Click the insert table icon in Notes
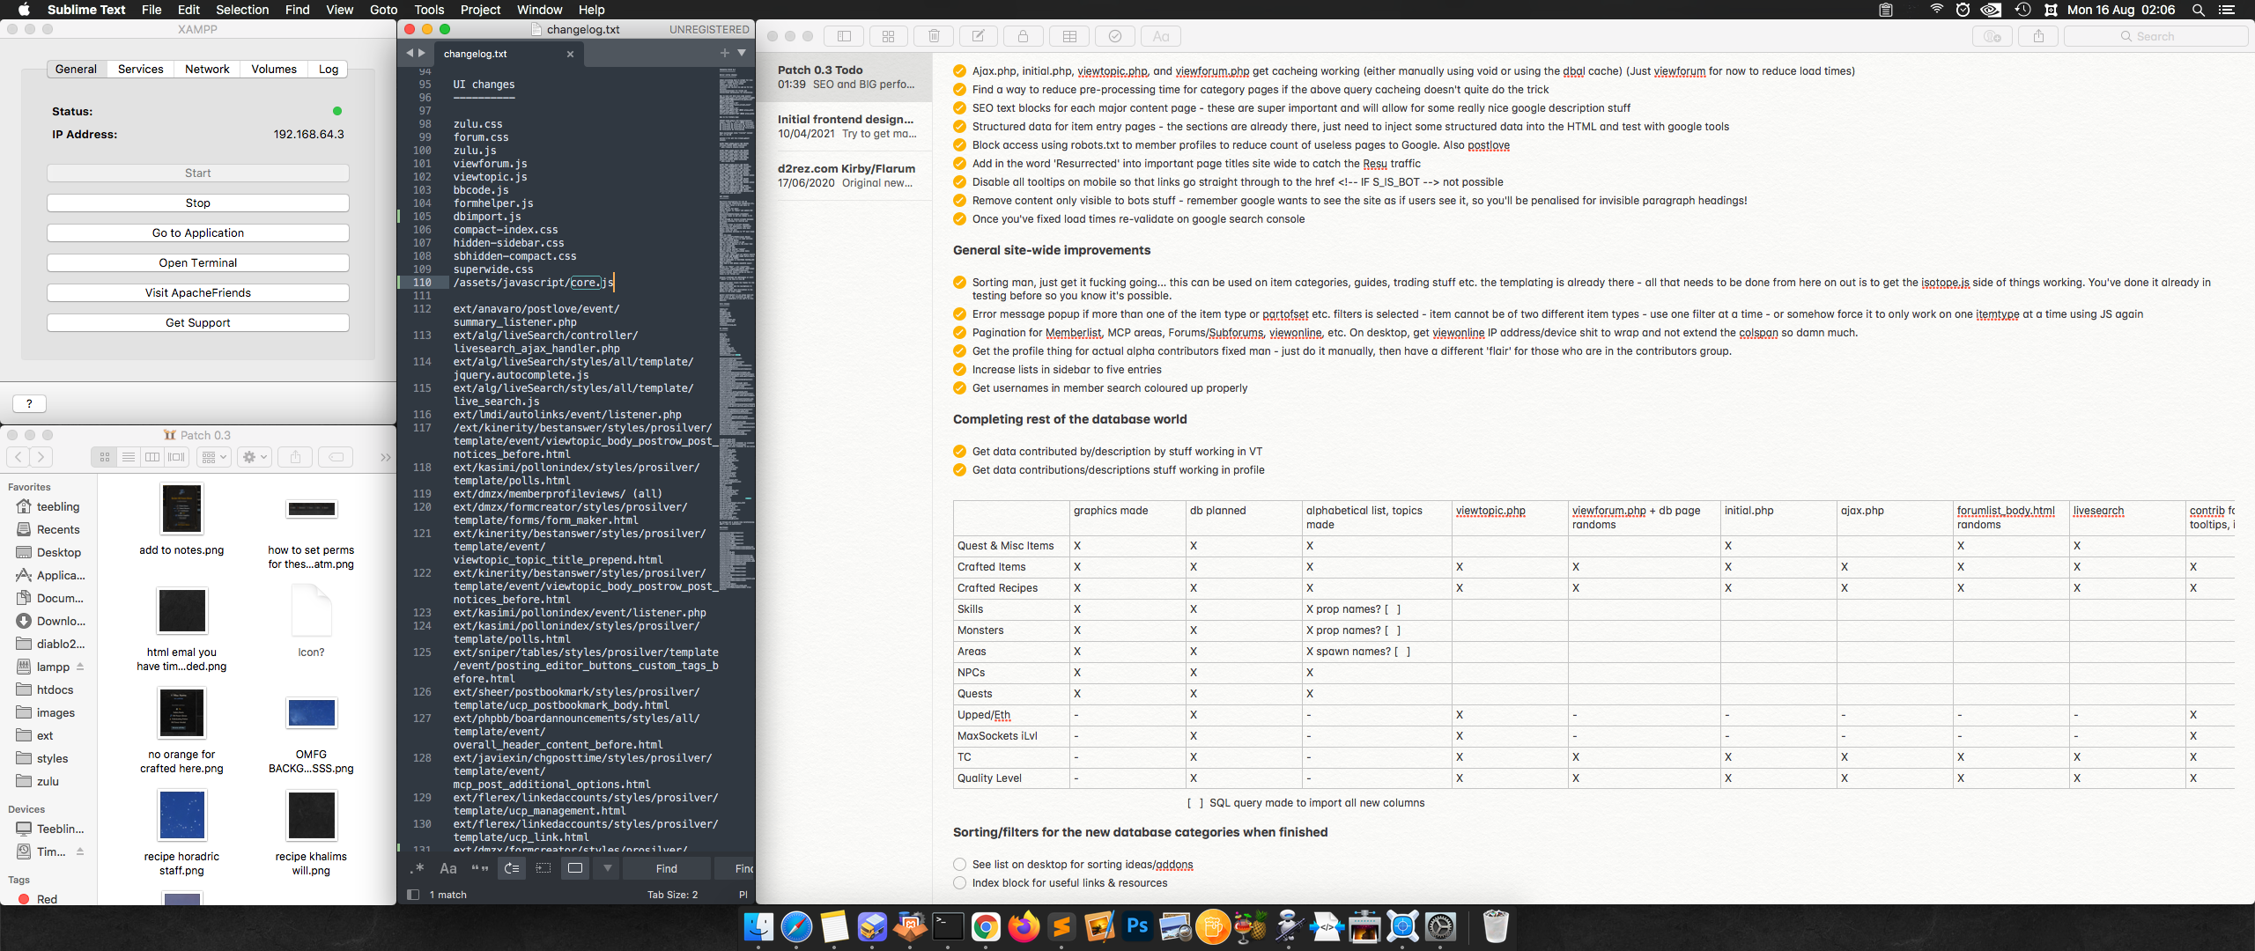Screen dimensions: 2255x951 click(x=1069, y=36)
